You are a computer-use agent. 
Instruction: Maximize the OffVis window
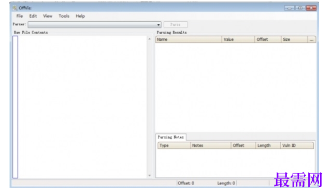coord(300,8)
